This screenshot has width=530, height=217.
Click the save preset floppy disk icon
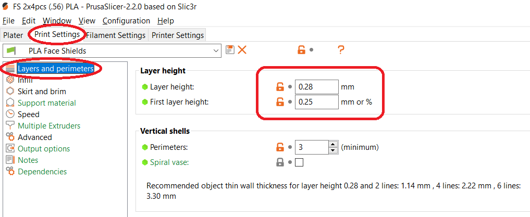click(230, 50)
